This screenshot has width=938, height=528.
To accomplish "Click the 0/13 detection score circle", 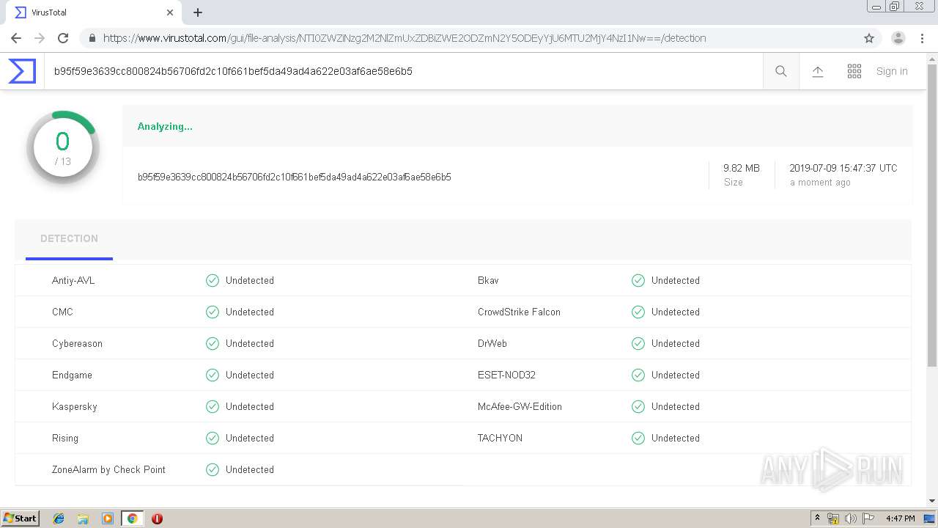I will point(63,147).
